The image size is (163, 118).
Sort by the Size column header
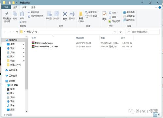[123, 38]
